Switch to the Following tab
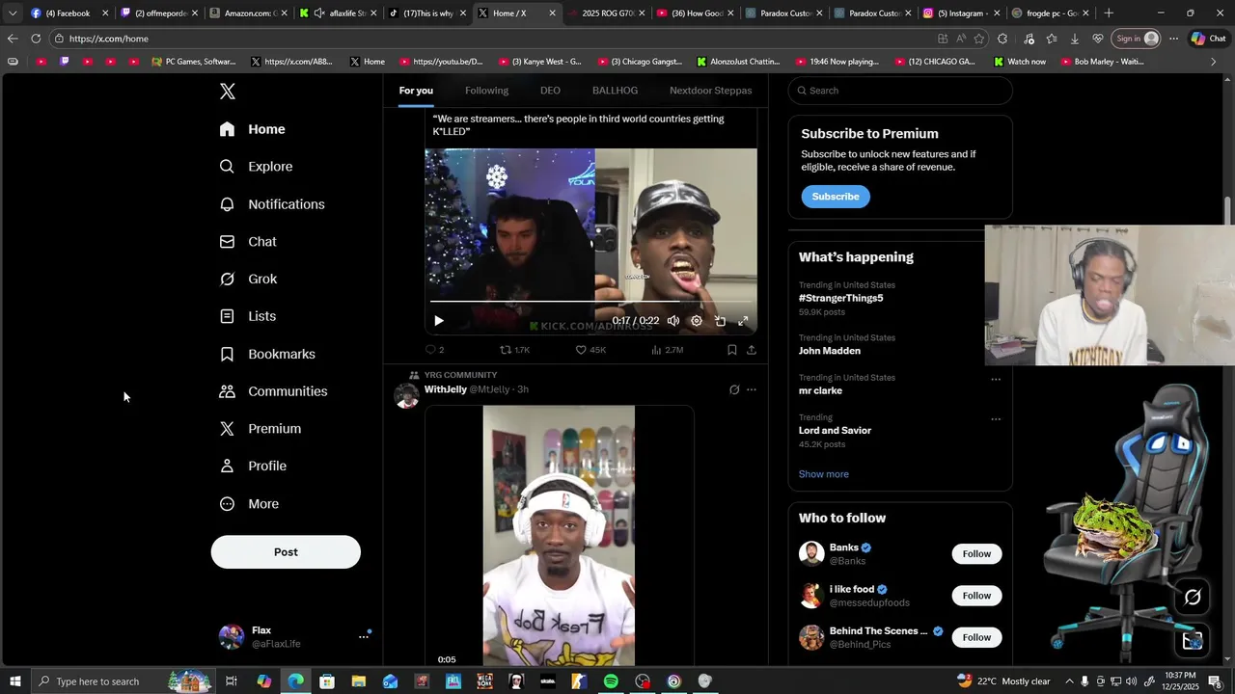 click(x=486, y=91)
